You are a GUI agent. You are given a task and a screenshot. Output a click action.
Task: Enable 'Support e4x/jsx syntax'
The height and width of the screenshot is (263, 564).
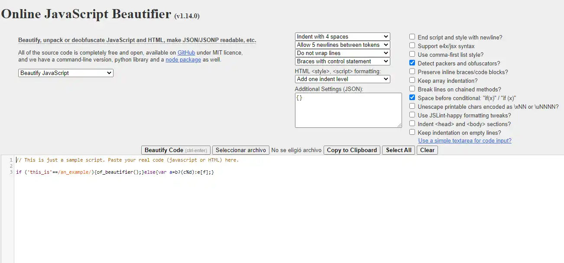click(x=412, y=46)
